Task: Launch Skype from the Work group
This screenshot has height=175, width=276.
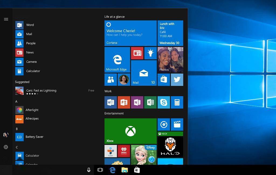Action: pyautogui.click(x=164, y=102)
